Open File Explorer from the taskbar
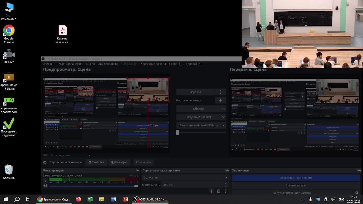This screenshot has height=204, width=363. pyautogui.click(x=102, y=199)
